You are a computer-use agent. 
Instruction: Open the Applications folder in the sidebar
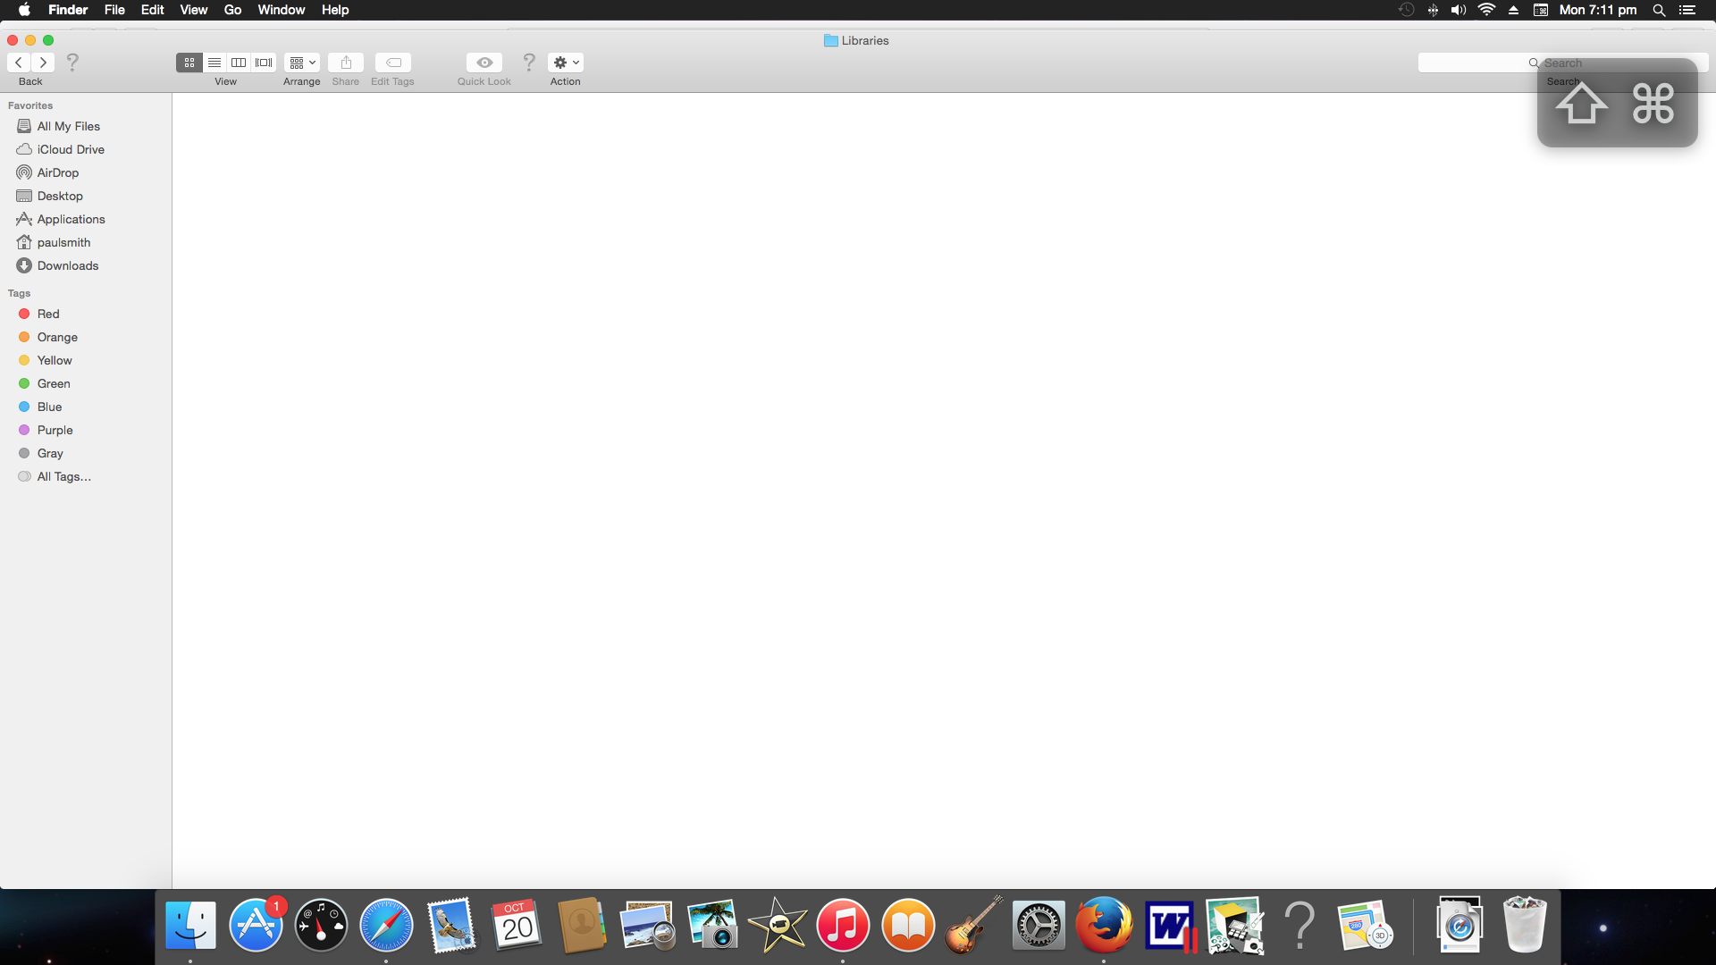(71, 219)
